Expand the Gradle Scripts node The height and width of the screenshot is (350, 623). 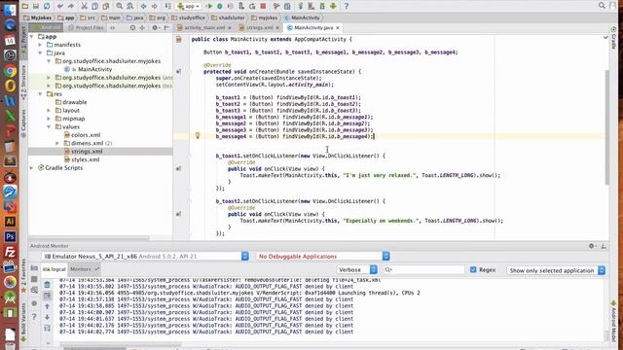(x=32, y=168)
